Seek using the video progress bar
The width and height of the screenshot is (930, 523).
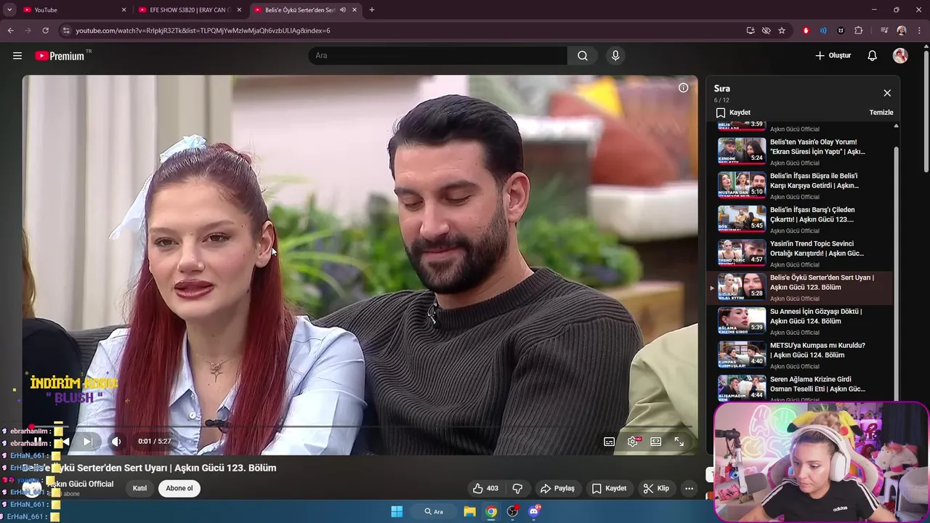pos(360,427)
